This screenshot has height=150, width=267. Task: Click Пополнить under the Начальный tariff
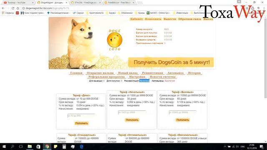click(x=132, y=120)
